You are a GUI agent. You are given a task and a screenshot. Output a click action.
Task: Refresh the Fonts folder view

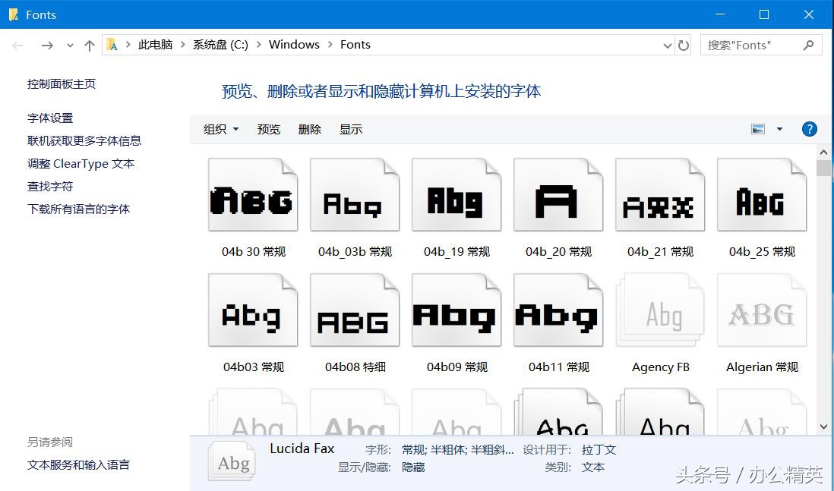click(x=683, y=45)
